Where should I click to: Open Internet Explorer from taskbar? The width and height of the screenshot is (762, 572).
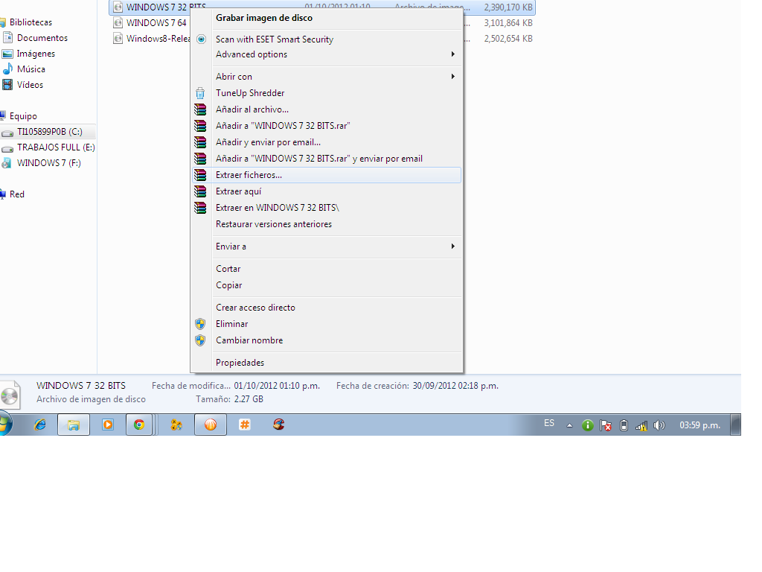pyautogui.click(x=40, y=425)
